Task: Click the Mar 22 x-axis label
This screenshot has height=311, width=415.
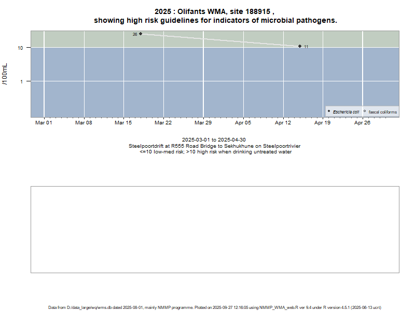Action: [163, 123]
